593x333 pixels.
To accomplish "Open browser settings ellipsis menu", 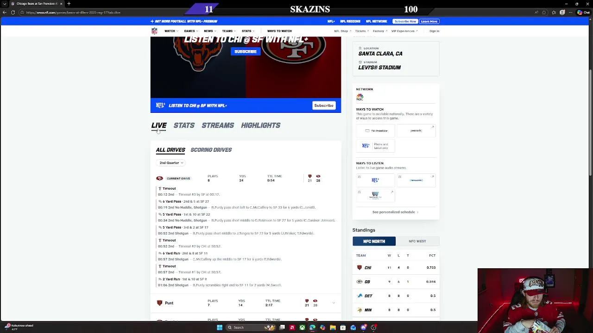I will pos(571,12).
